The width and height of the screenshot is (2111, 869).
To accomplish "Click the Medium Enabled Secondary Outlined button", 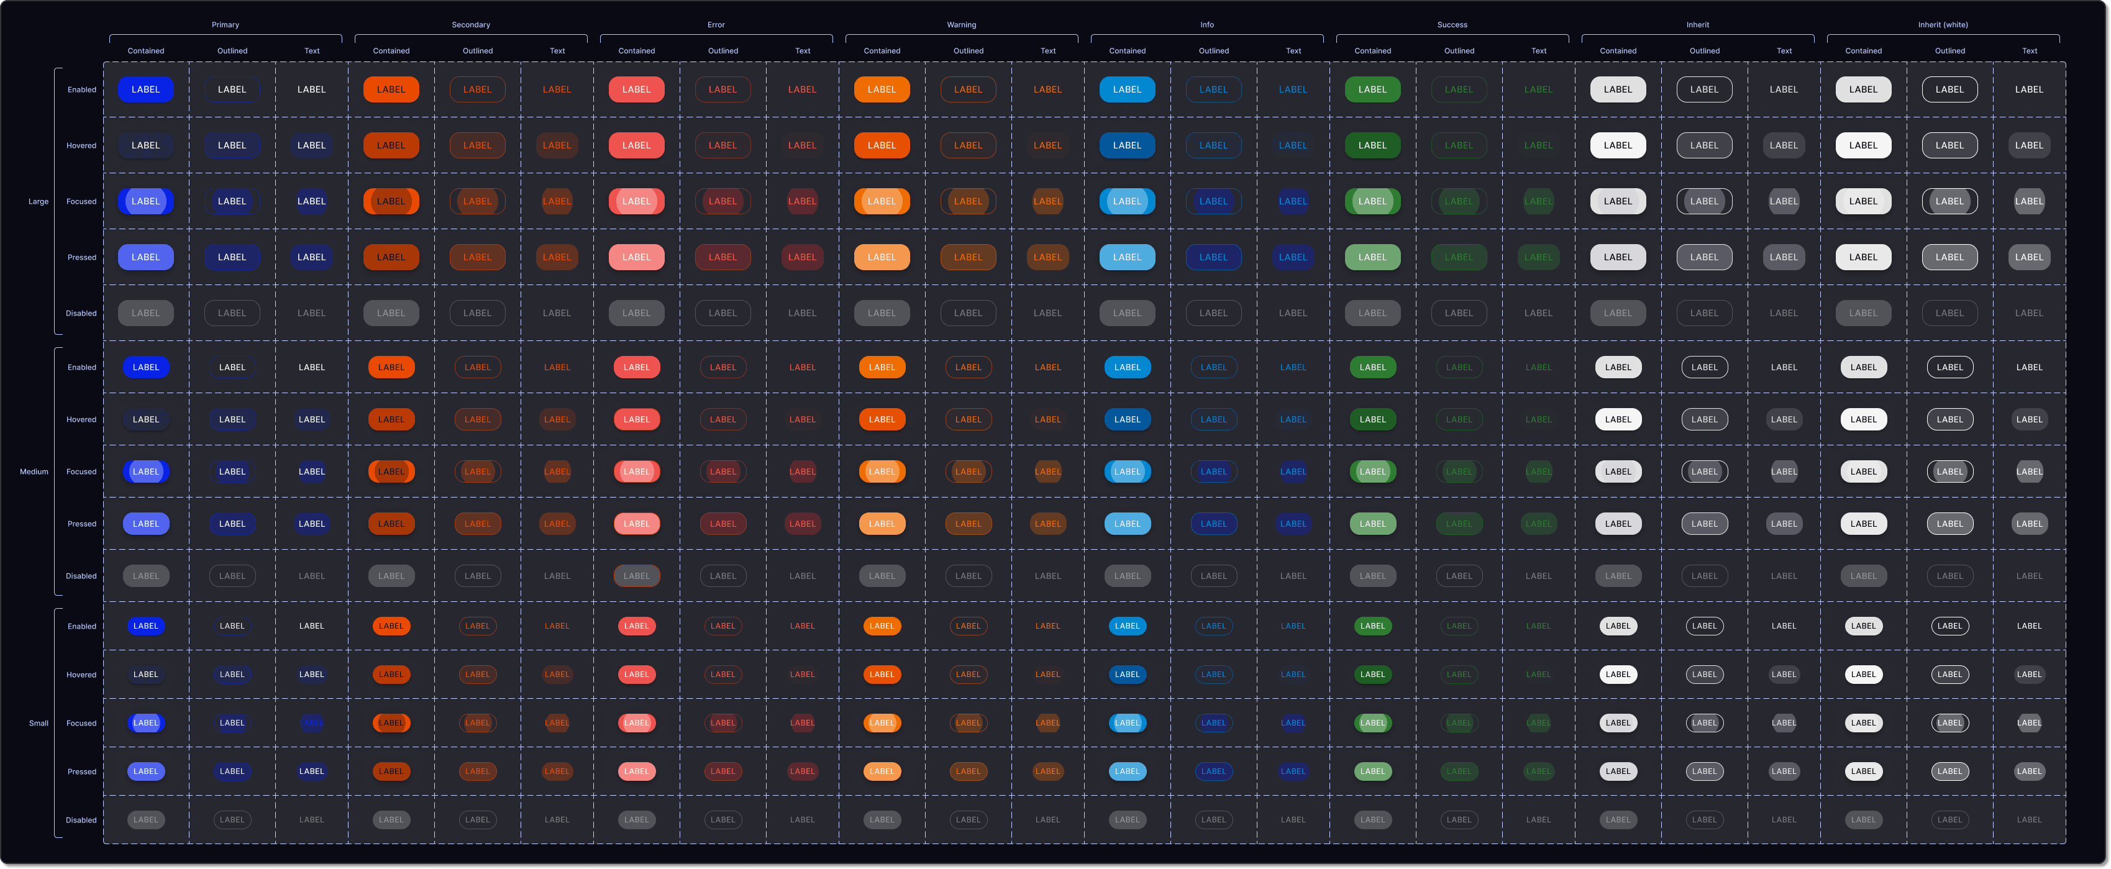I will tap(478, 367).
